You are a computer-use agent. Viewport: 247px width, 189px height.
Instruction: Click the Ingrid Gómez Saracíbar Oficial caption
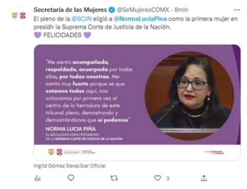click(x=70, y=166)
